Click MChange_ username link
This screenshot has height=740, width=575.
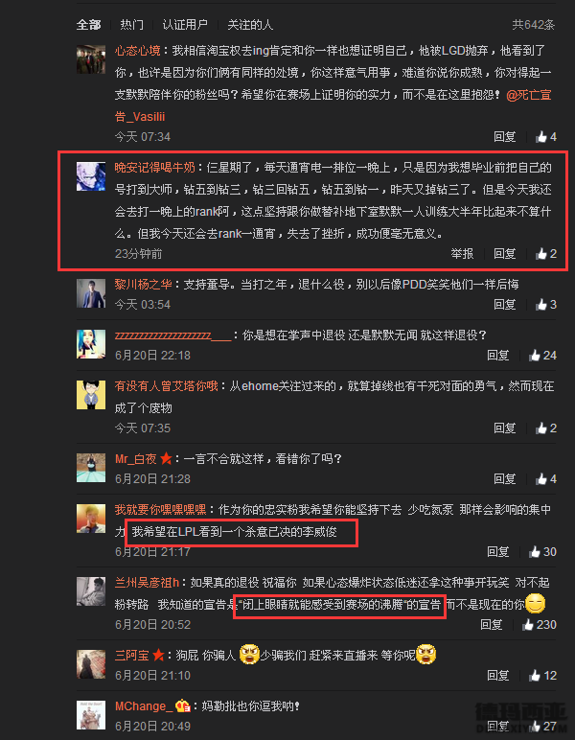coord(141,706)
